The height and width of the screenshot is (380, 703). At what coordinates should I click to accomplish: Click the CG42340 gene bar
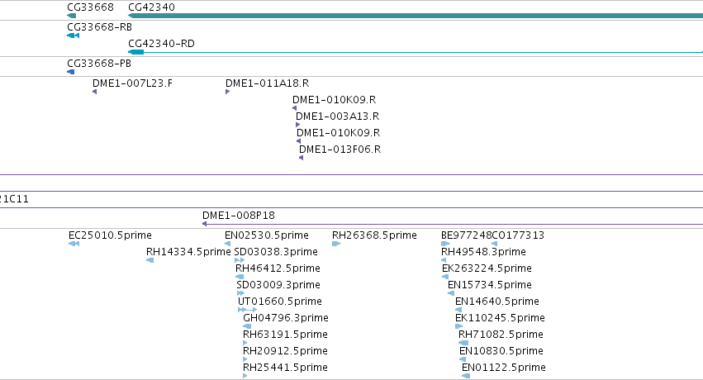pyautogui.click(x=416, y=16)
